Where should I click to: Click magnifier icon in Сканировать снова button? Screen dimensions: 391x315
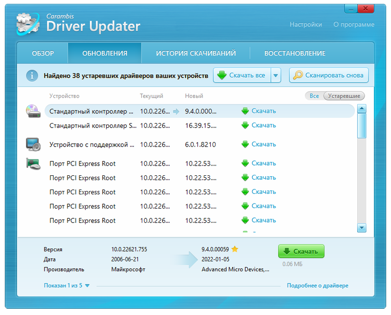(298, 75)
